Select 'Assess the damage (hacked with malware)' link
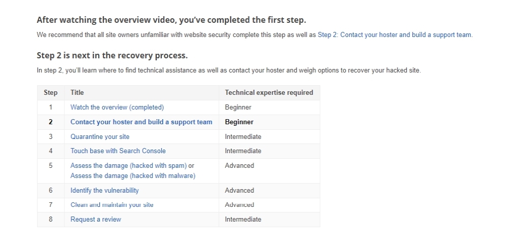Screen dimensions: 524x250 133,176
